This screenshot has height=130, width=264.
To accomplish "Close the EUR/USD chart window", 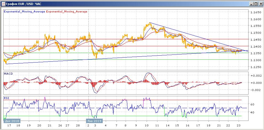I will pyautogui.click(x=260, y=4).
